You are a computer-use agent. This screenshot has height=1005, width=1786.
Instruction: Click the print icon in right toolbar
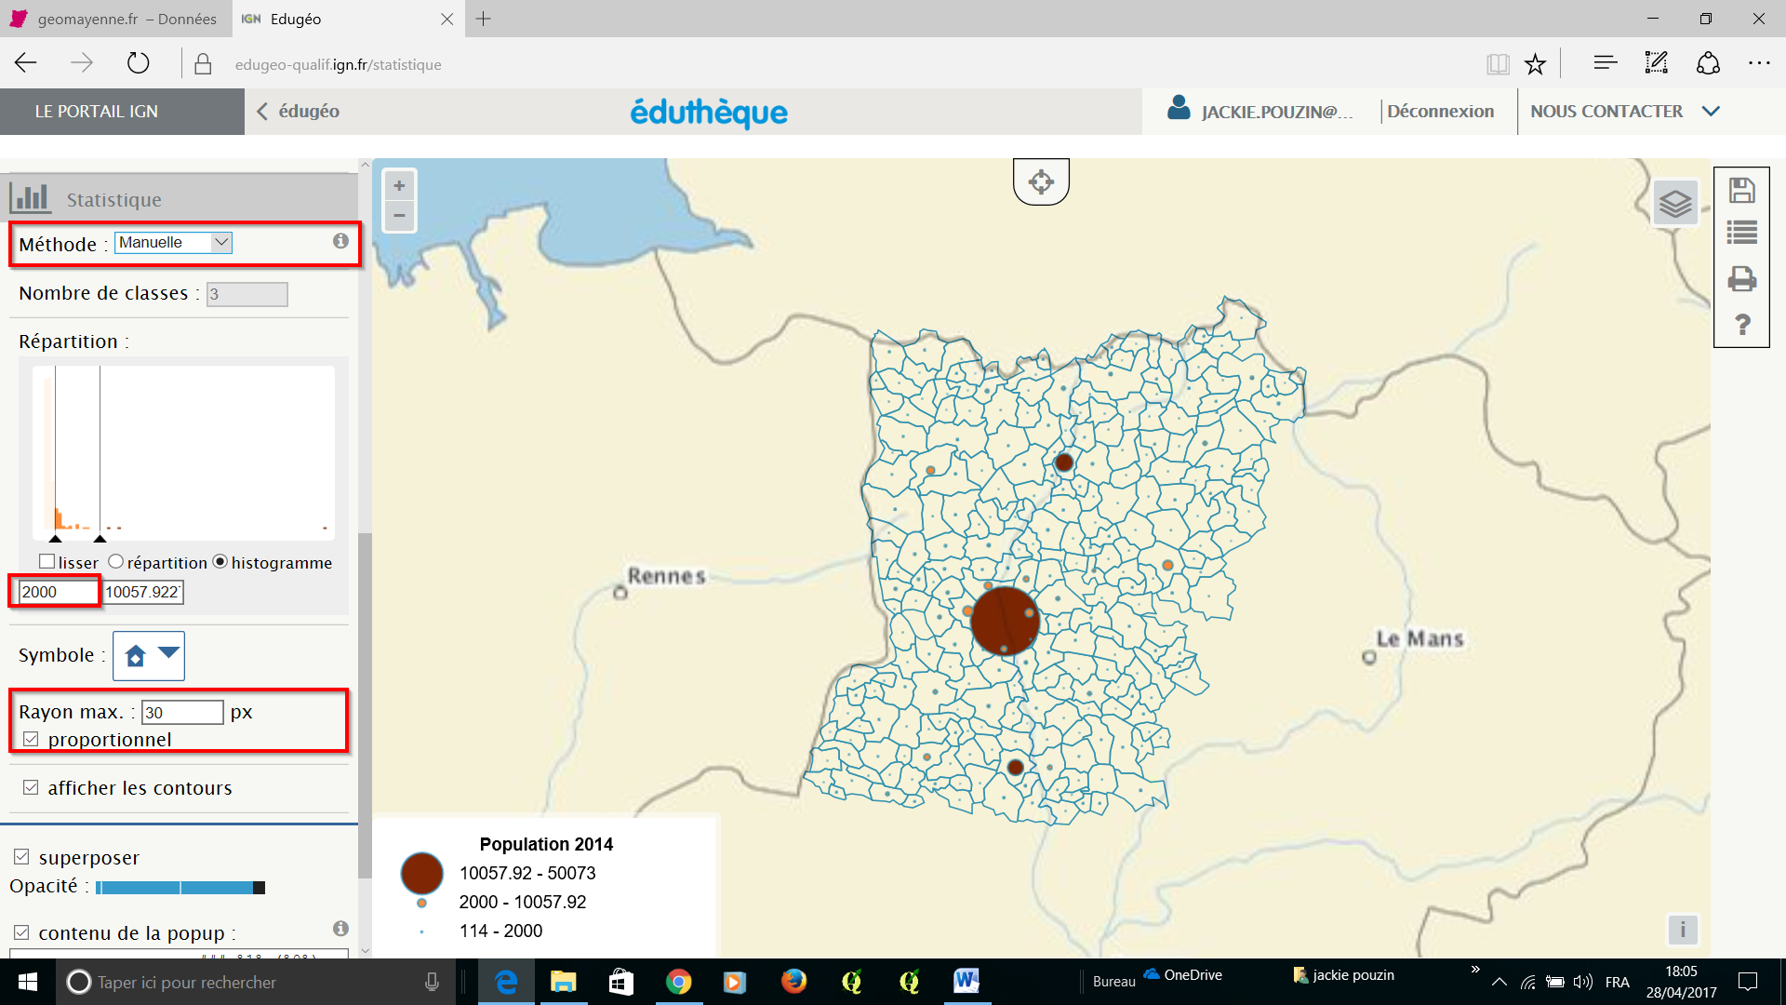[1741, 278]
